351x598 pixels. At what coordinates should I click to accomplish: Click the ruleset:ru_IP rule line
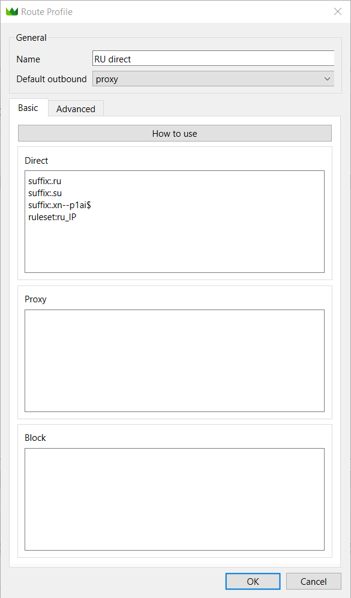52,217
